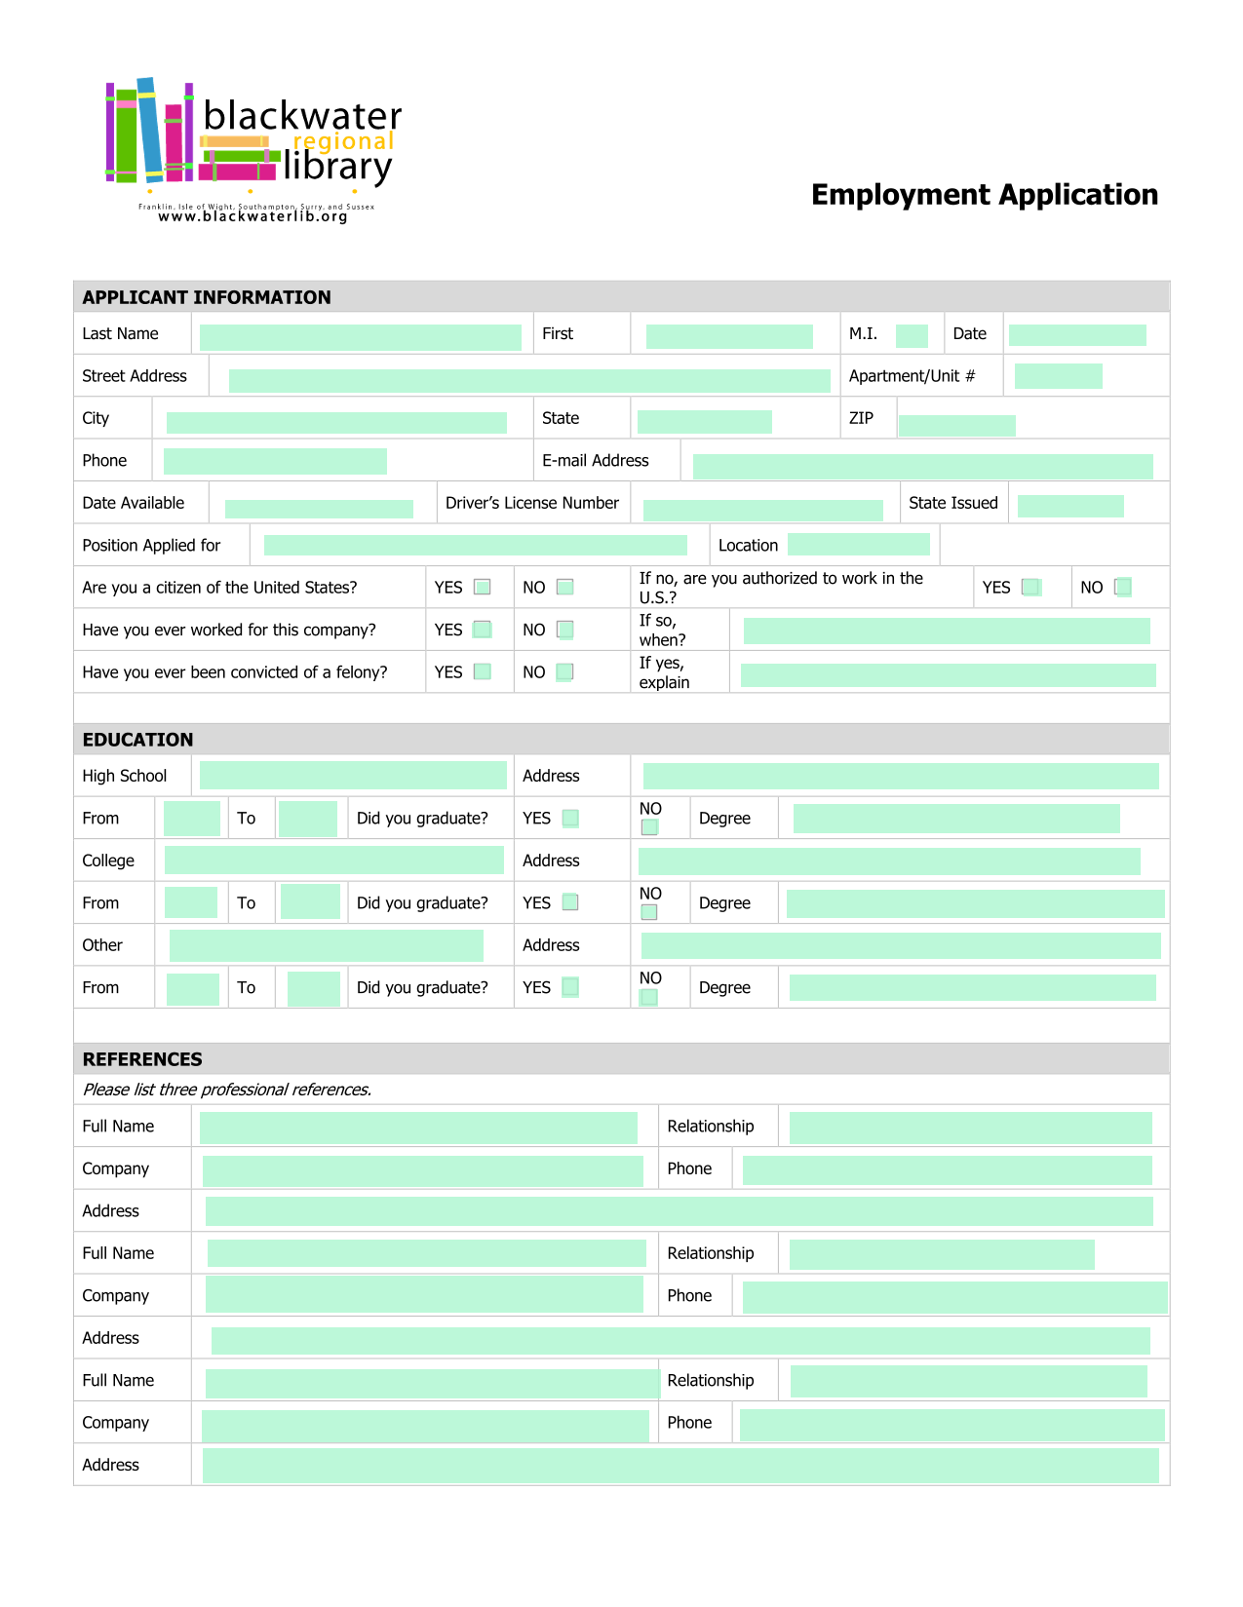Check YES for authorized to work in U.S.
Screen dimensions: 1243x1607
[1031, 587]
